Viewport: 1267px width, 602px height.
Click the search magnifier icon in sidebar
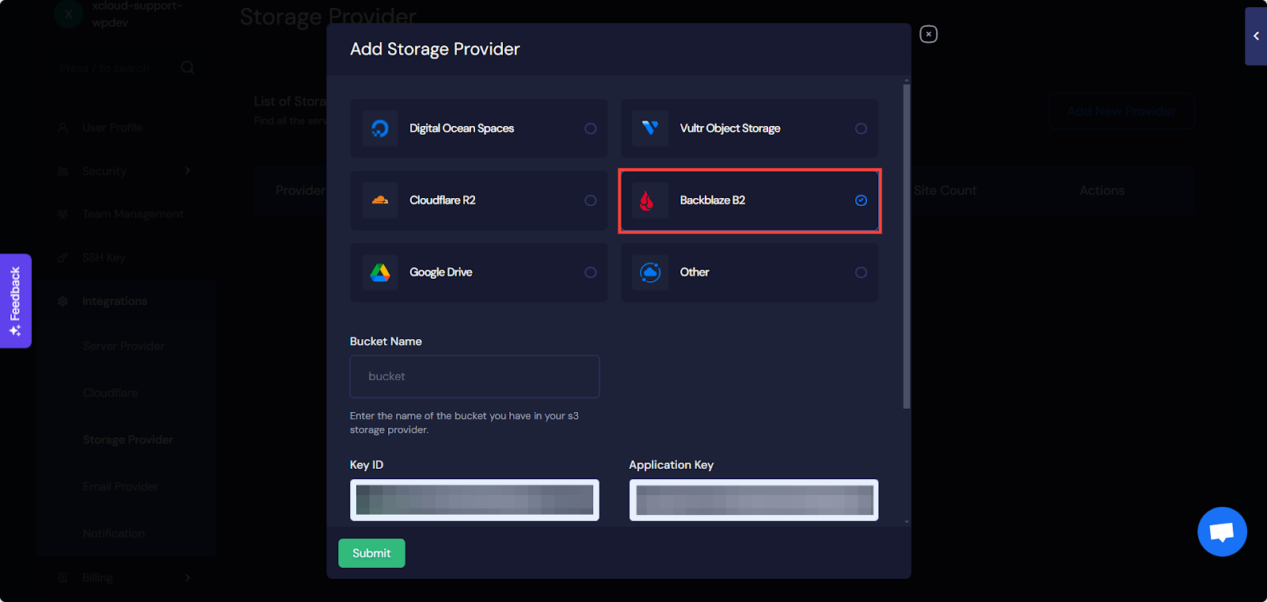tap(188, 67)
